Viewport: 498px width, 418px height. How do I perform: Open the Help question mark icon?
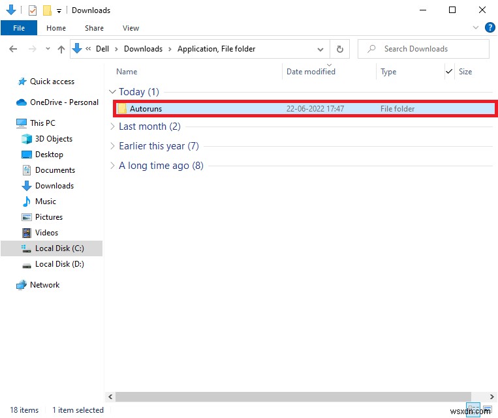490,27
